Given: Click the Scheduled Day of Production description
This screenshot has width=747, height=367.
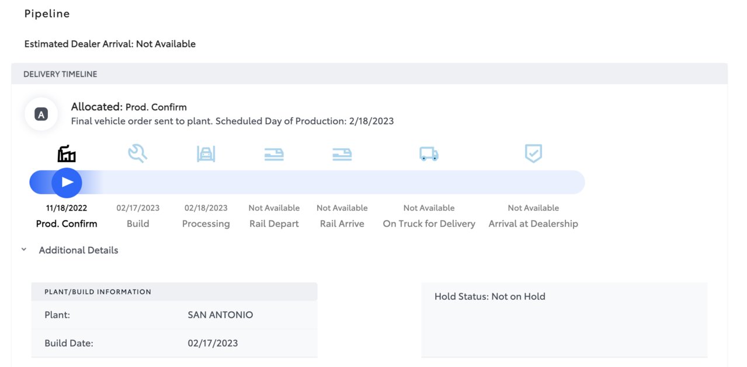Looking at the screenshot, I should tap(232, 121).
